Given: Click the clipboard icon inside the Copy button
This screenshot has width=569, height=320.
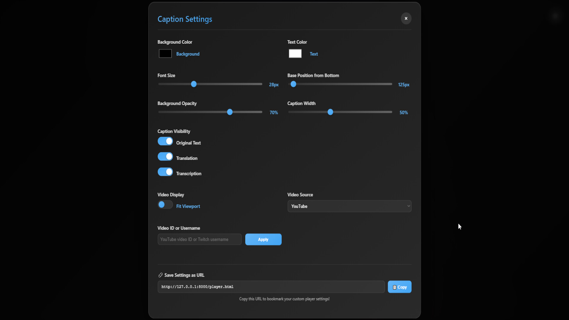Looking at the screenshot, I should [x=395, y=287].
